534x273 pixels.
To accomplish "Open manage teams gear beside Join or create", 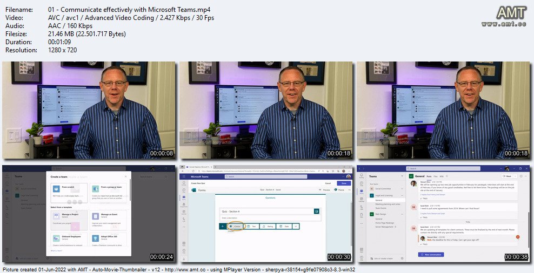I will click(x=402, y=259).
